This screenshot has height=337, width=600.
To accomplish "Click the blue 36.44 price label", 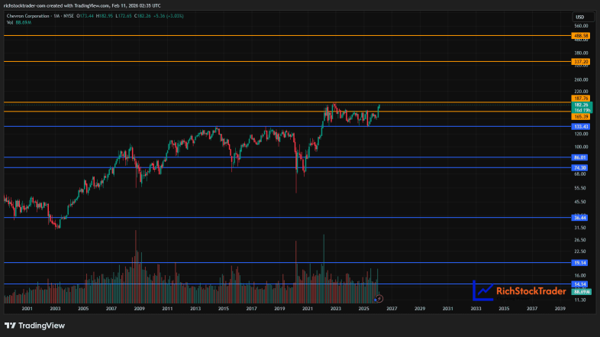I will coord(579,218).
